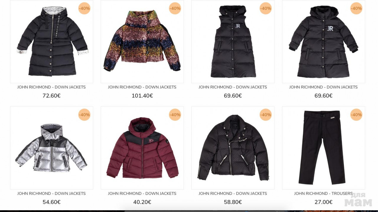Screen dimensions: 378x212
Task: Open the Down Jackets title priced 72.60€
Action: point(51,87)
